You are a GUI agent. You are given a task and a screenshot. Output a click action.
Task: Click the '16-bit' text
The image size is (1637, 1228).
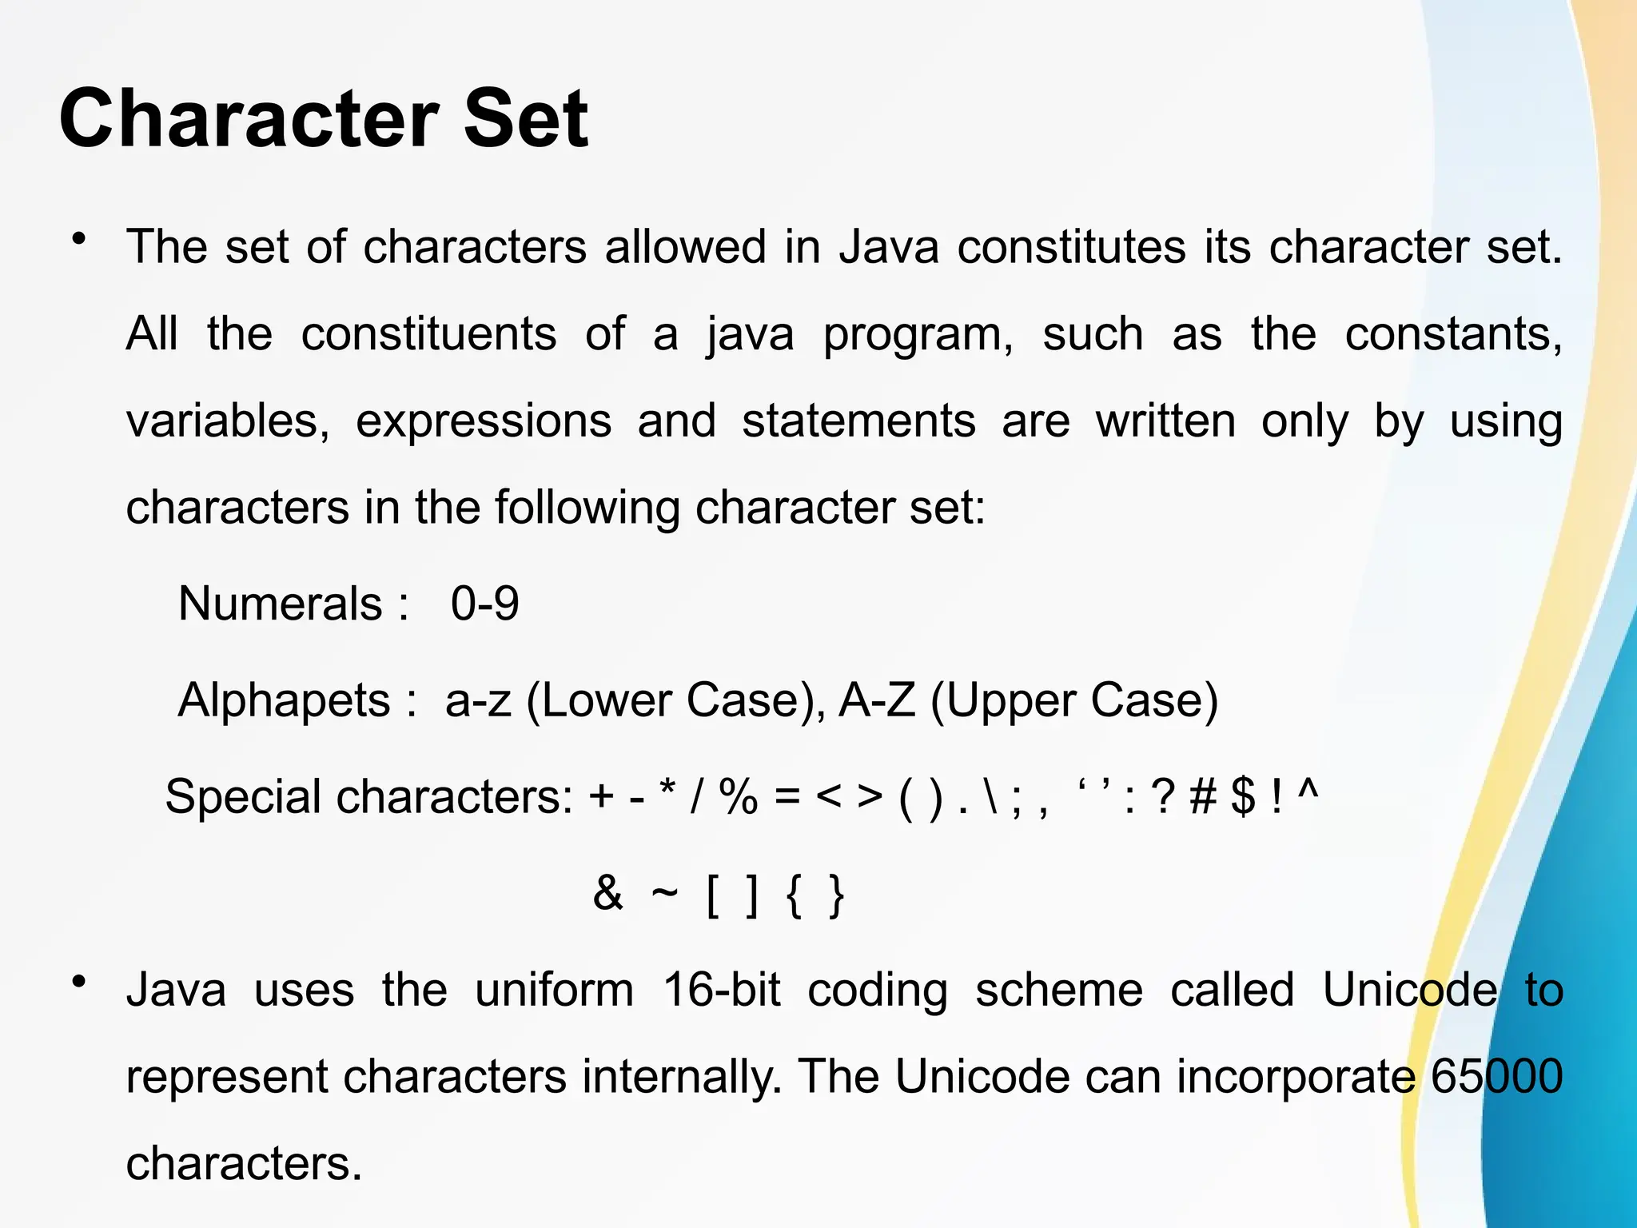(721, 990)
